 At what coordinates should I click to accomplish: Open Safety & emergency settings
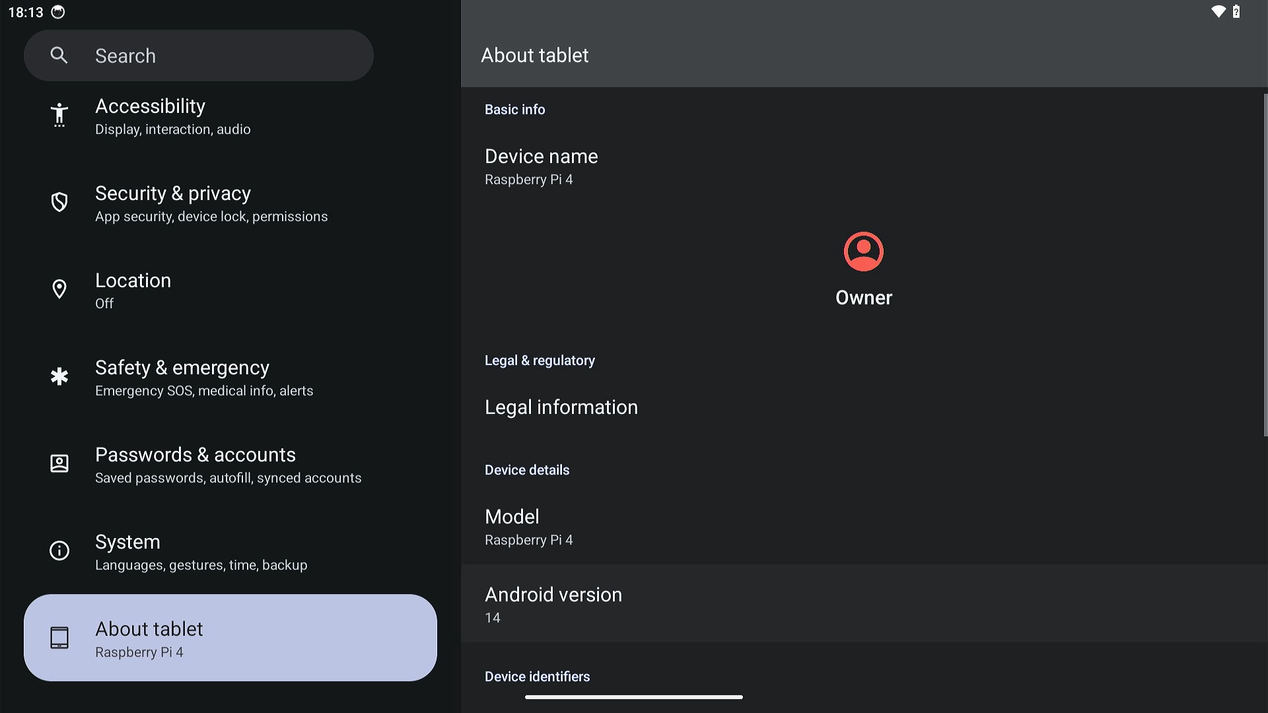pyautogui.click(x=230, y=378)
